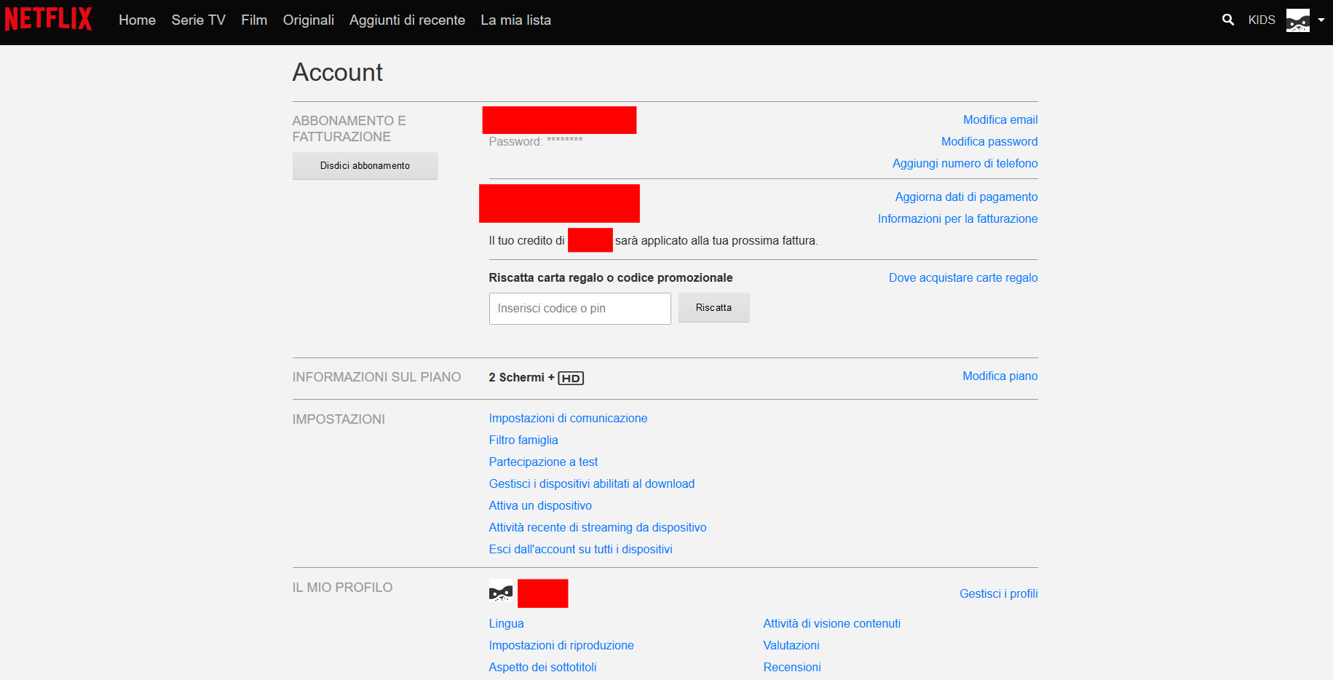This screenshot has height=680, width=1333.
Task: Open Gestisci i dispositivi abilitati al download
Action: (x=592, y=483)
